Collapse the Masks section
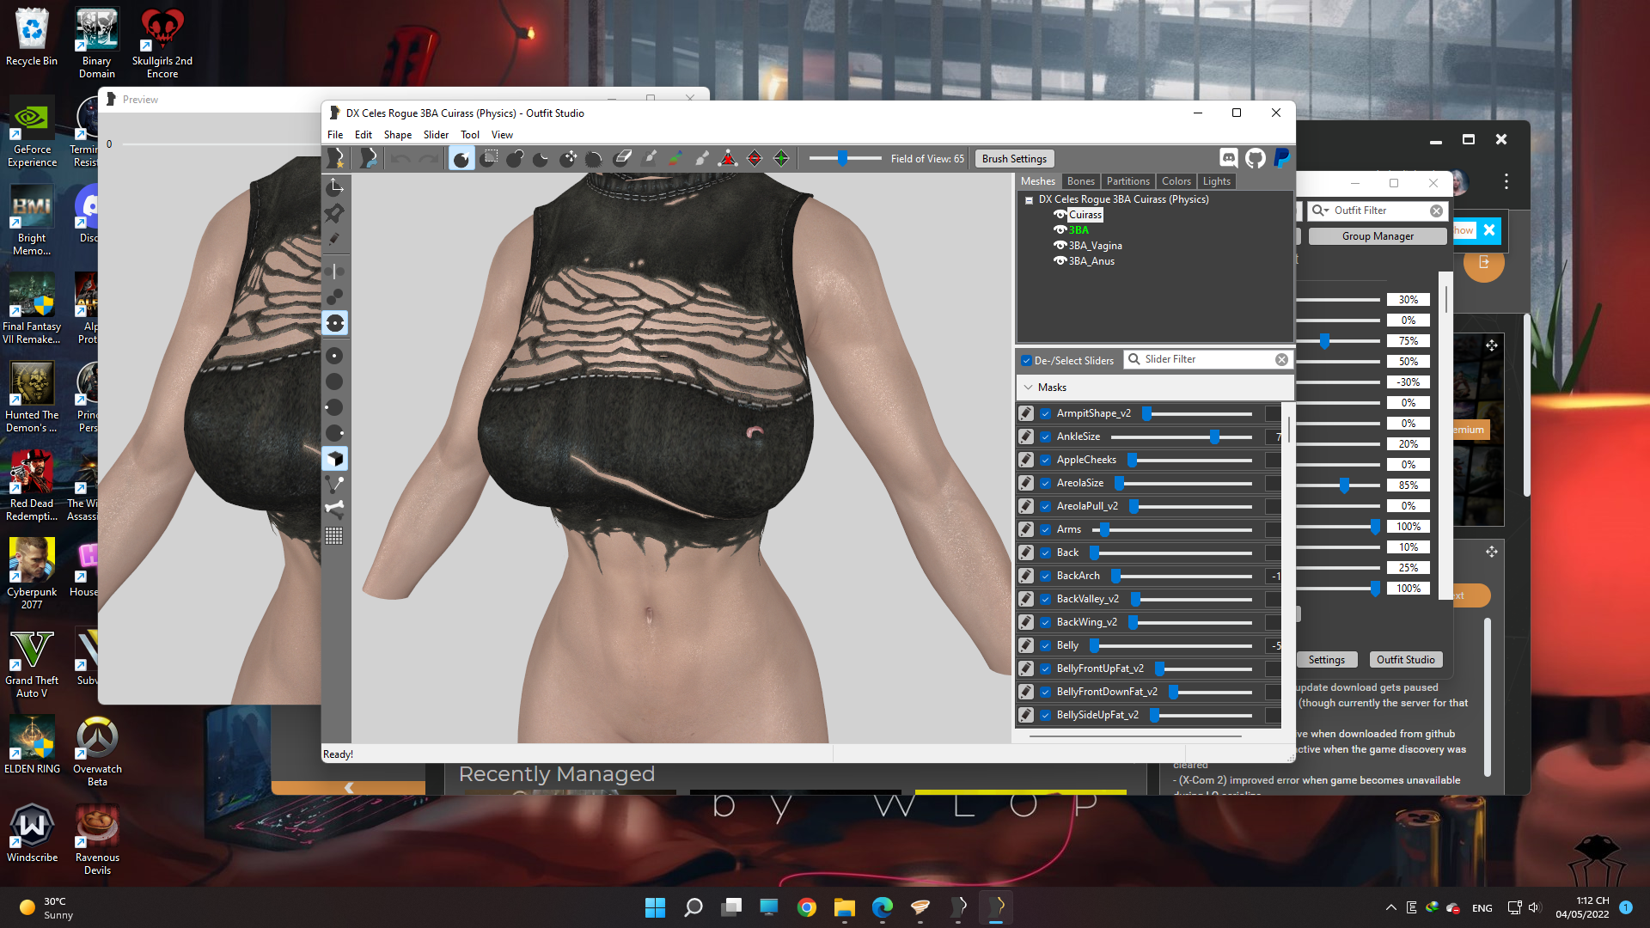Image resolution: width=1650 pixels, height=928 pixels. [1029, 388]
